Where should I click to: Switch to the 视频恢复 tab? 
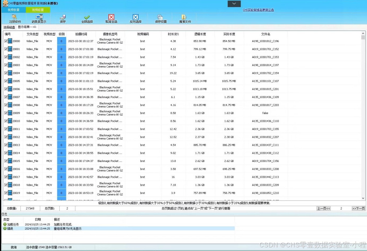tap(14, 10)
